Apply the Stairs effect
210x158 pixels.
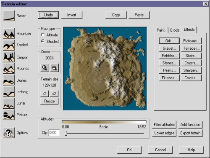pyautogui.click(x=191, y=56)
